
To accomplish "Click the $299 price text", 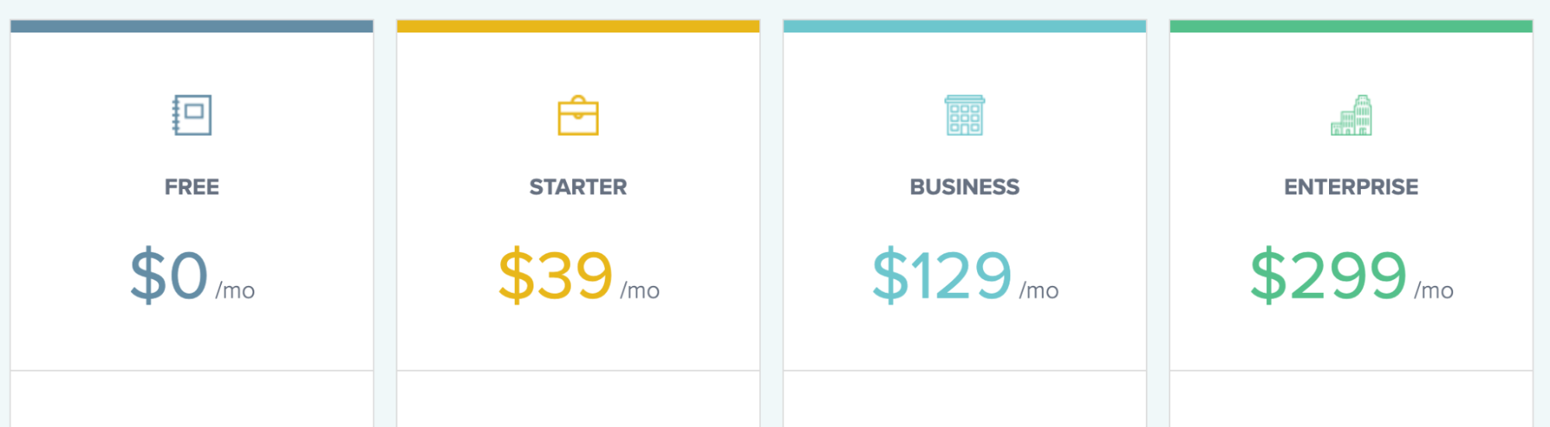I will click(x=1328, y=275).
